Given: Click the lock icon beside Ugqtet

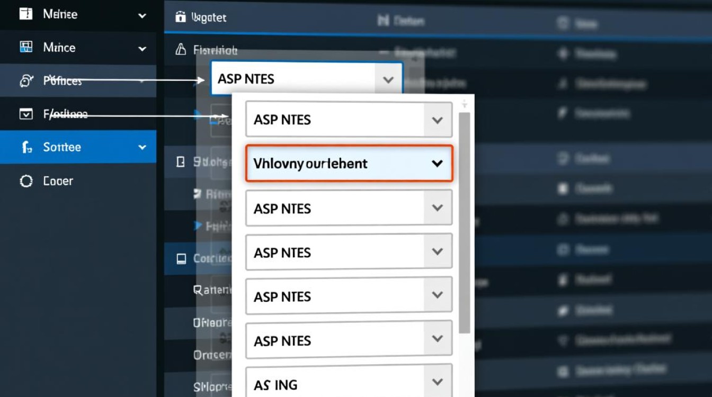Looking at the screenshot, I should (x=181, y=17).
